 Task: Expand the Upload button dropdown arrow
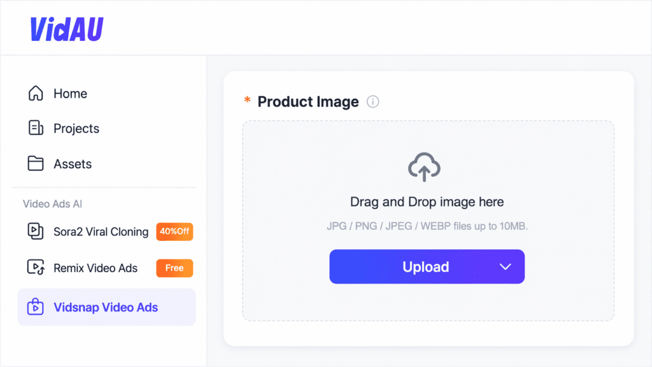pos(507,266)
